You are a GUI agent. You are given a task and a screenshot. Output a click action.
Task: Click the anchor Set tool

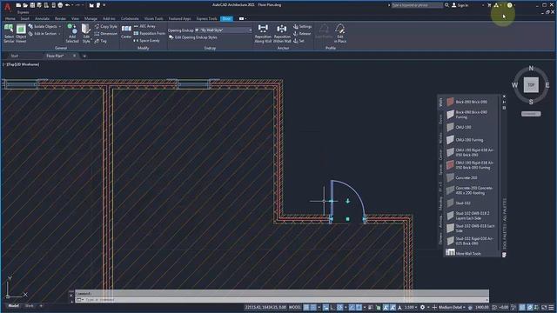tap(299, 41)
